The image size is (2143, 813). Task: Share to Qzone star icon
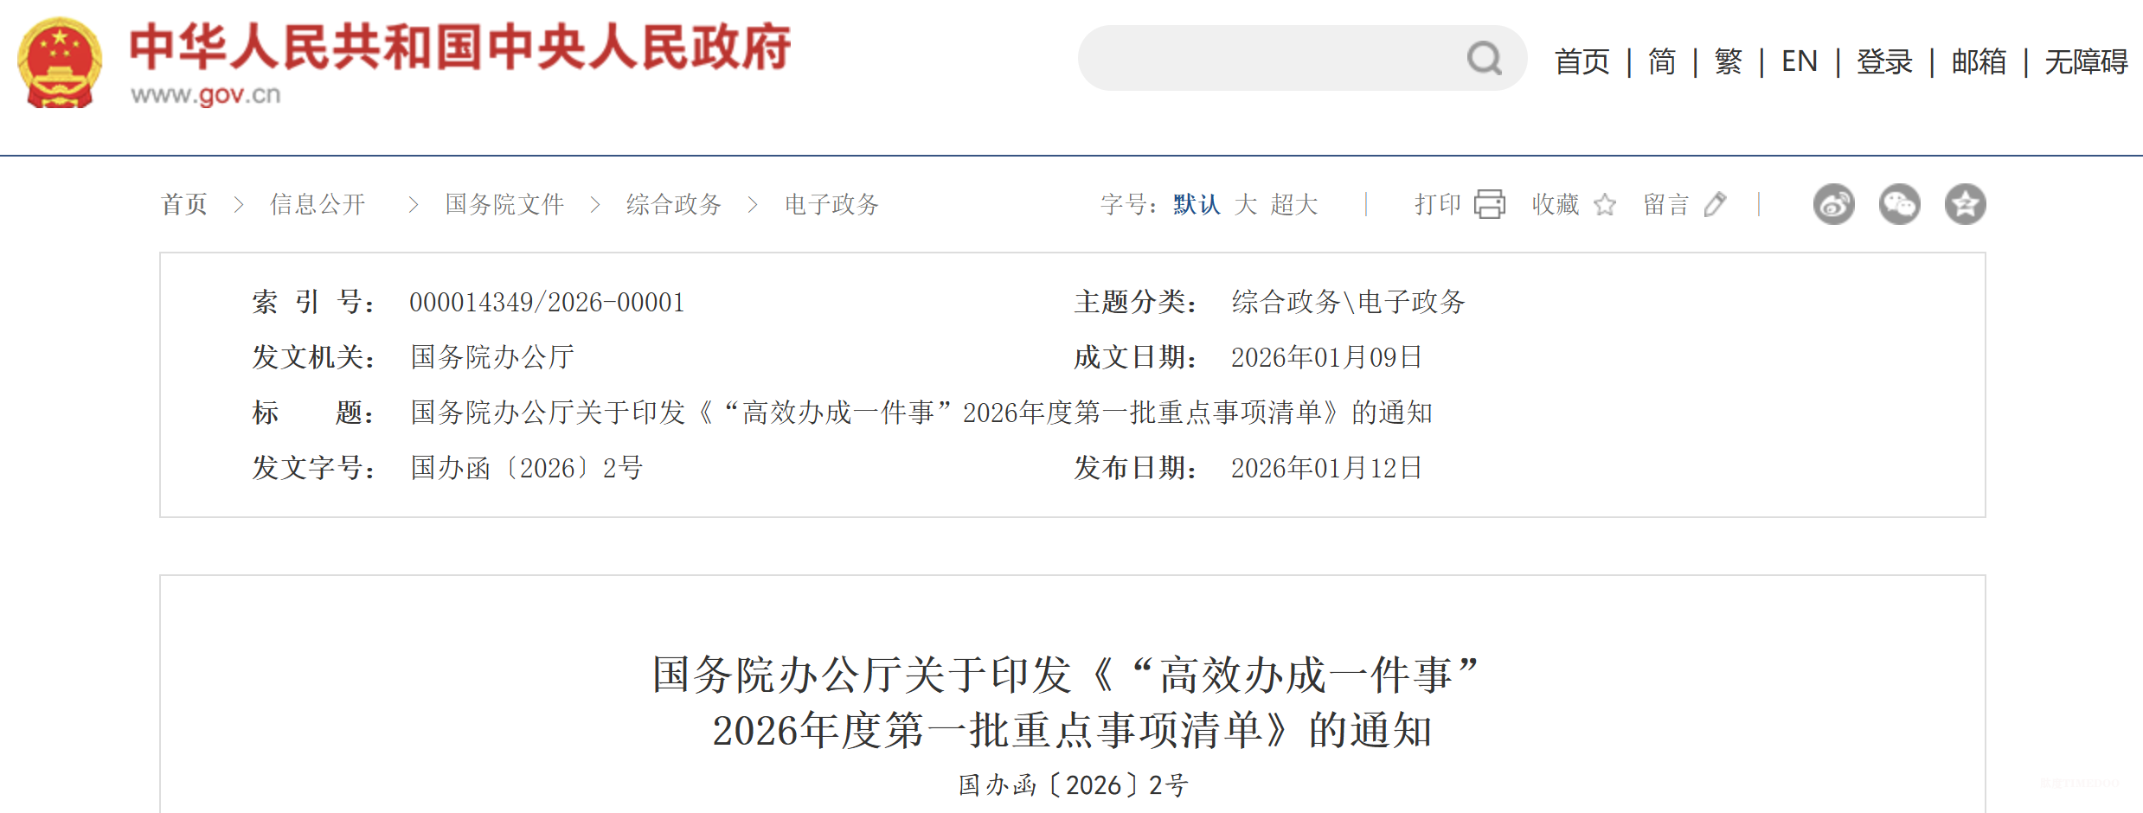1966,205
